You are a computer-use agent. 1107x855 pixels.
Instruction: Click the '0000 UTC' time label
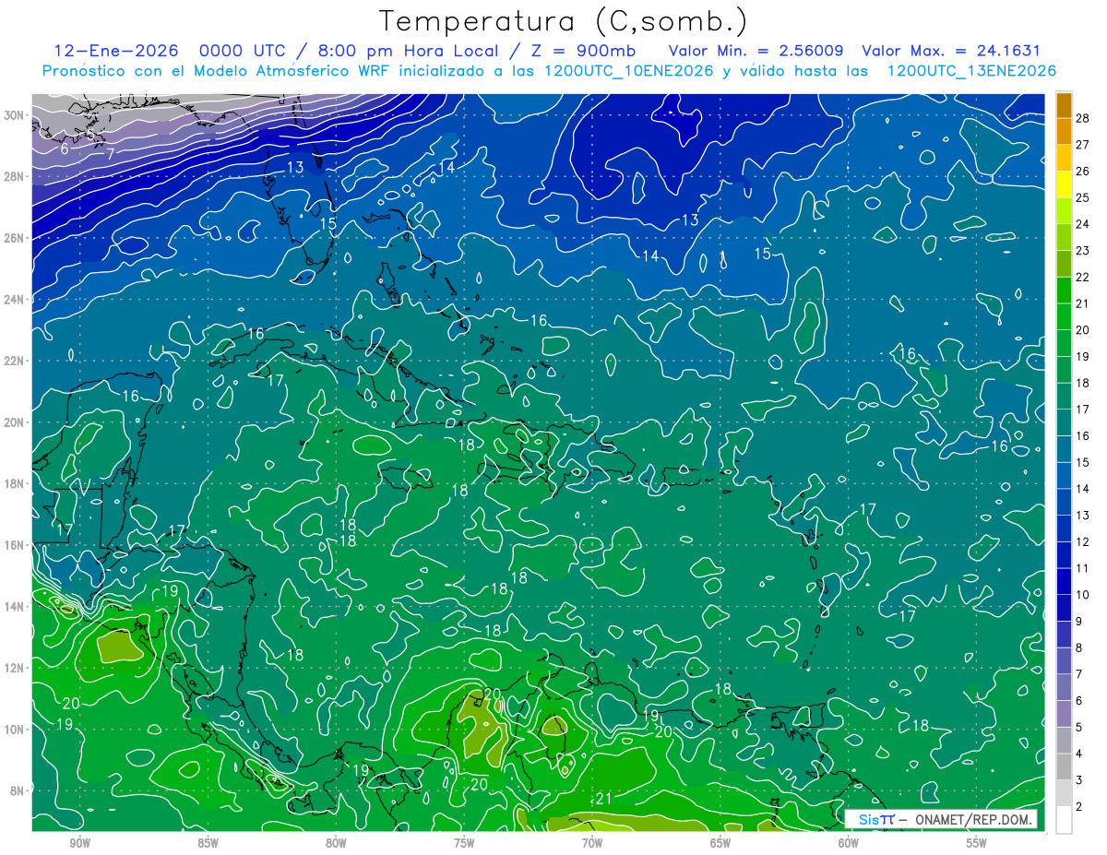pyautogui.click(x=243, y=51)
